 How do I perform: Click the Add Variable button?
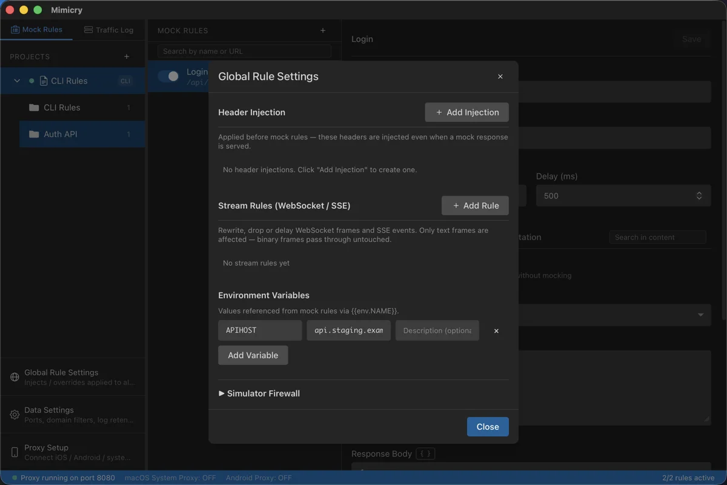(x=253, y=355)
